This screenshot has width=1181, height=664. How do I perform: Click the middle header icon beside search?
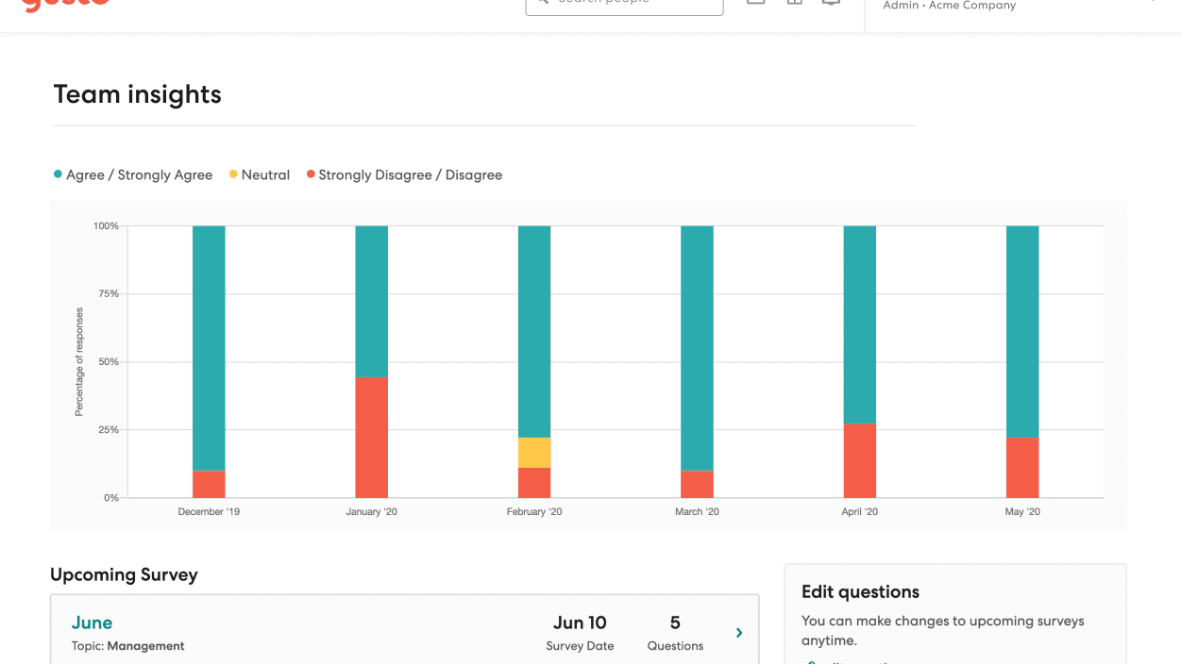pos(795,3)
